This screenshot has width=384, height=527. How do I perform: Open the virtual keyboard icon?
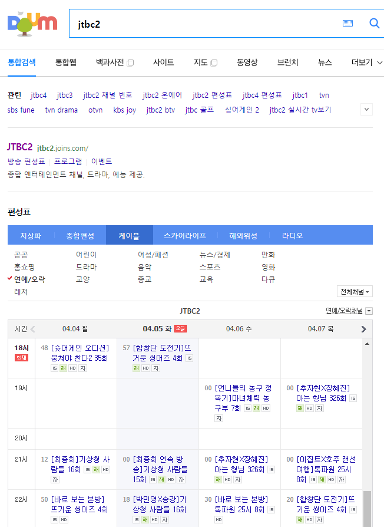(x=347, y=23)
